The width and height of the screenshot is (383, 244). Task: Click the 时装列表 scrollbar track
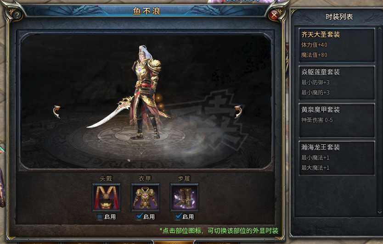(380, 120)
